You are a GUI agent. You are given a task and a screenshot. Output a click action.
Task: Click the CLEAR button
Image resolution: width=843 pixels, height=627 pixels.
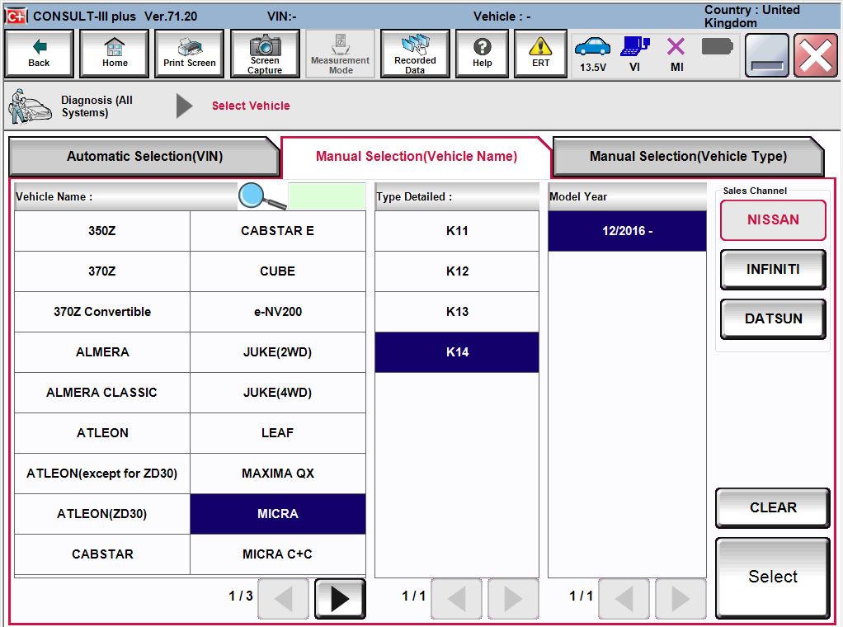click(773, 507)
